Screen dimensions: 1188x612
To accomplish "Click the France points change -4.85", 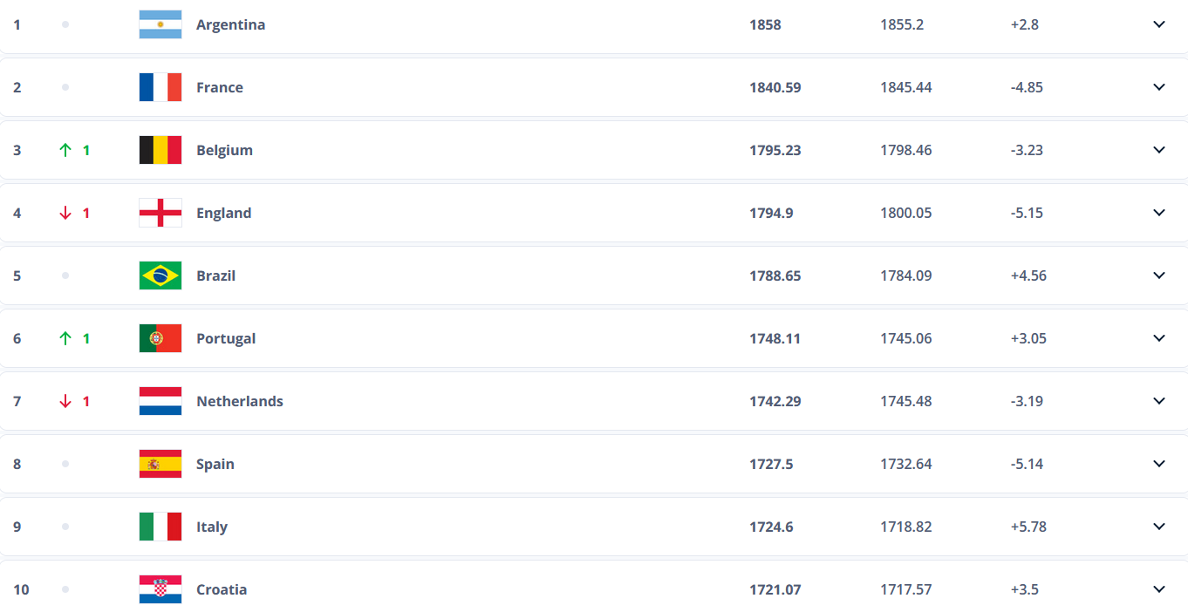I will [1027, 87].
